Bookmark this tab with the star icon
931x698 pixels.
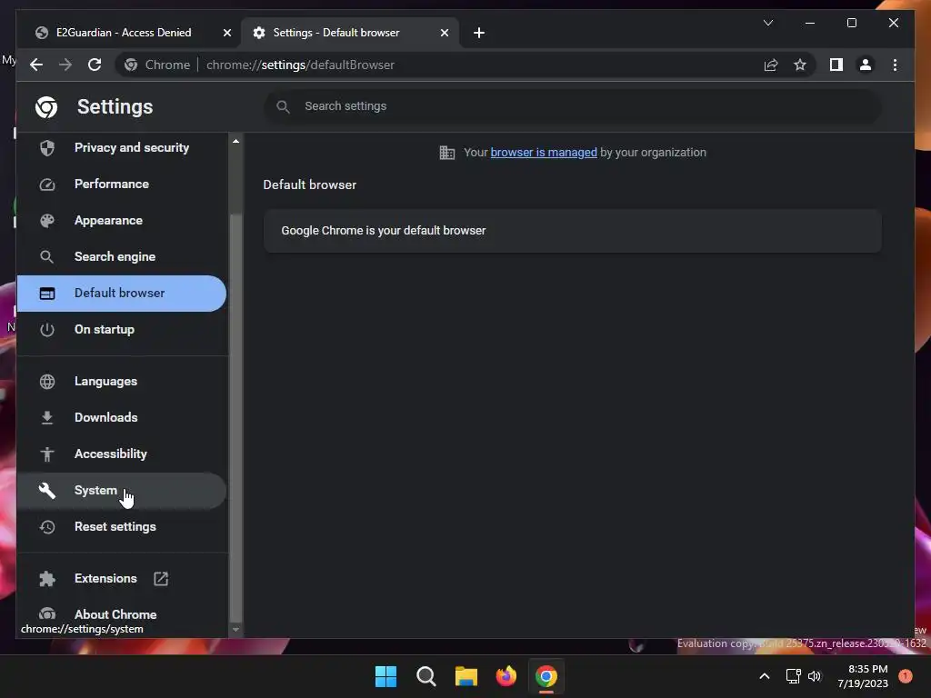800,65
